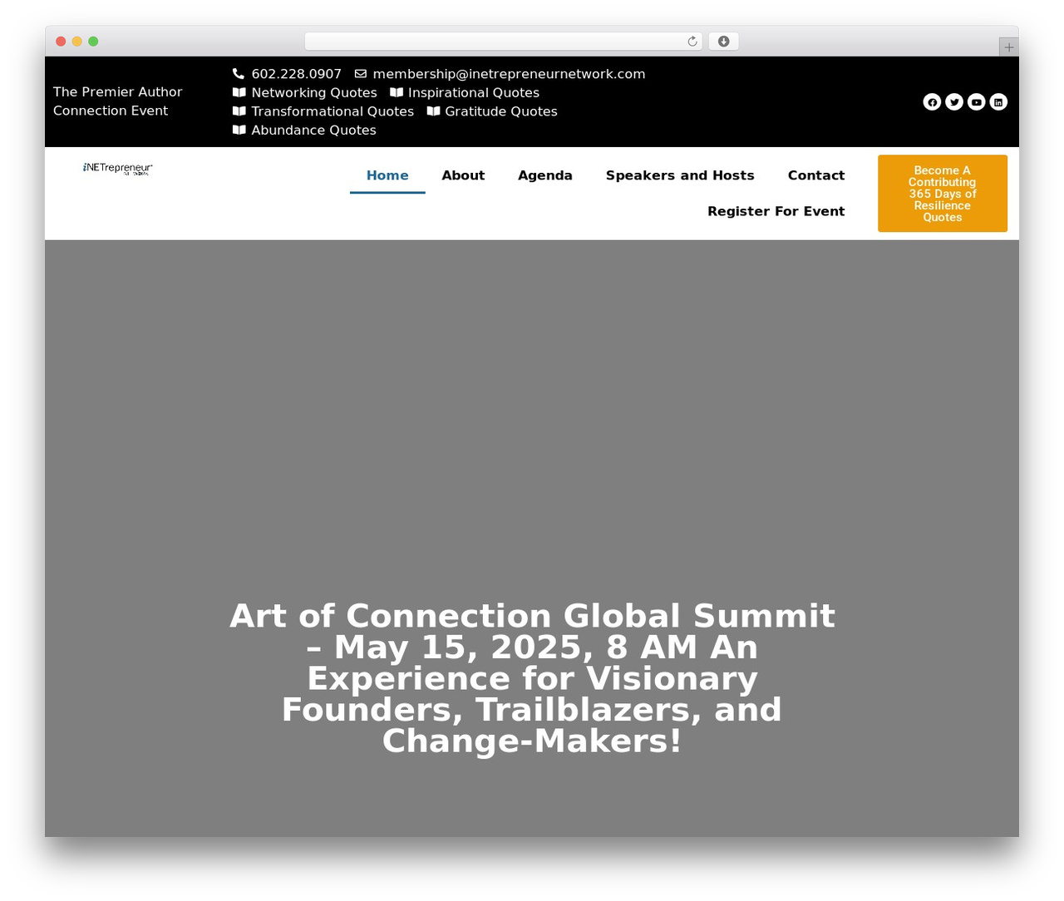Click the book icon beside Abundance Quotes
This screenshot has width=1064, height=901.
point(239,130)
